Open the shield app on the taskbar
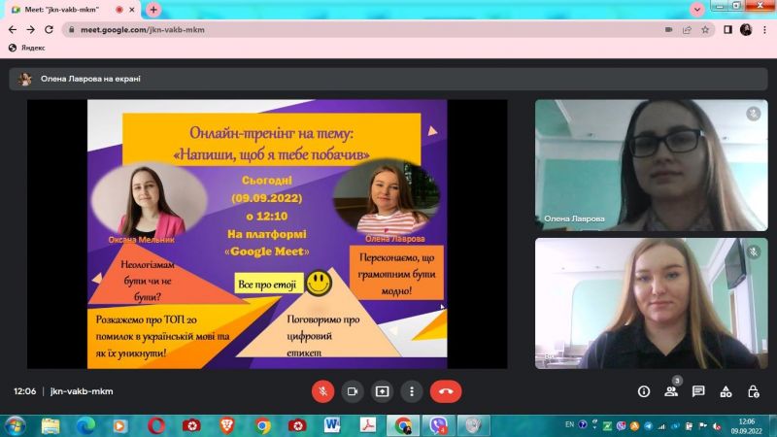The image size is (777, 437). tap(473, 425)
